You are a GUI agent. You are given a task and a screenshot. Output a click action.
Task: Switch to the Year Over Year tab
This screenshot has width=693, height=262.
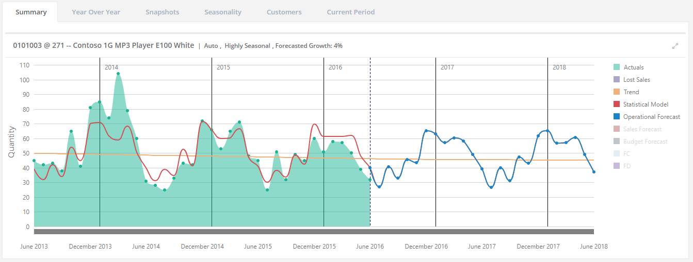pyautogui.click(x=96, y=12)
